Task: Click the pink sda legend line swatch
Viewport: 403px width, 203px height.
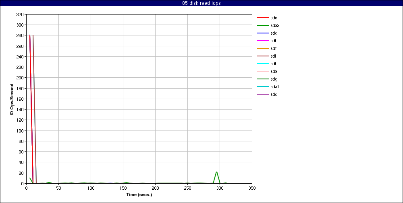Action: 263,71
